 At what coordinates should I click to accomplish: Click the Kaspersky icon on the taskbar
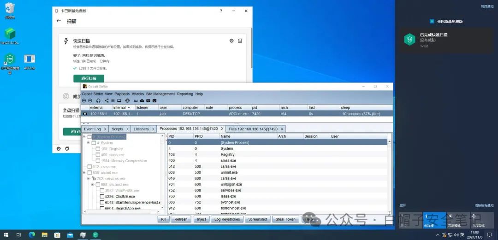95,235
